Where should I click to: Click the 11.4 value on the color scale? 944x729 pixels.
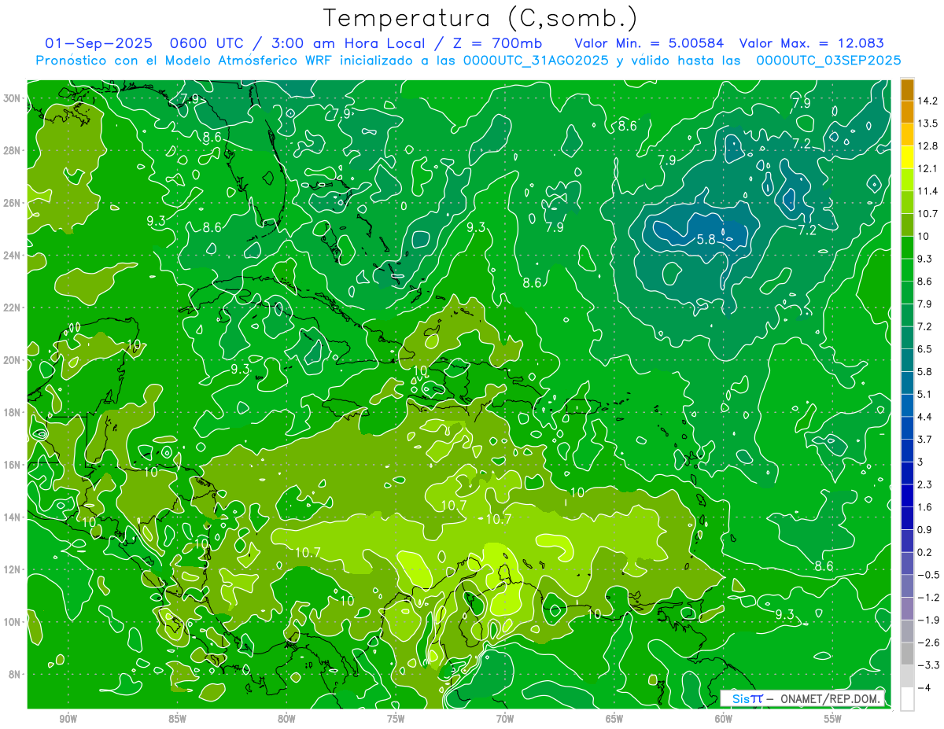pyautogui.click(x=927, y=191)
